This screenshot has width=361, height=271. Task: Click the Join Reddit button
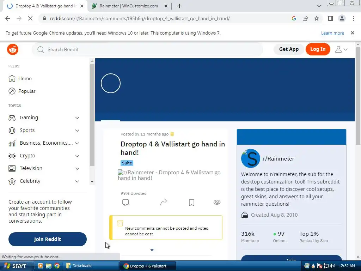[48, 239]
